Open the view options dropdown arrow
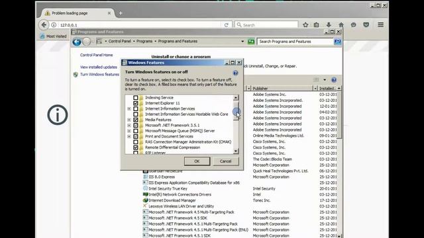 tap(325, 80)
